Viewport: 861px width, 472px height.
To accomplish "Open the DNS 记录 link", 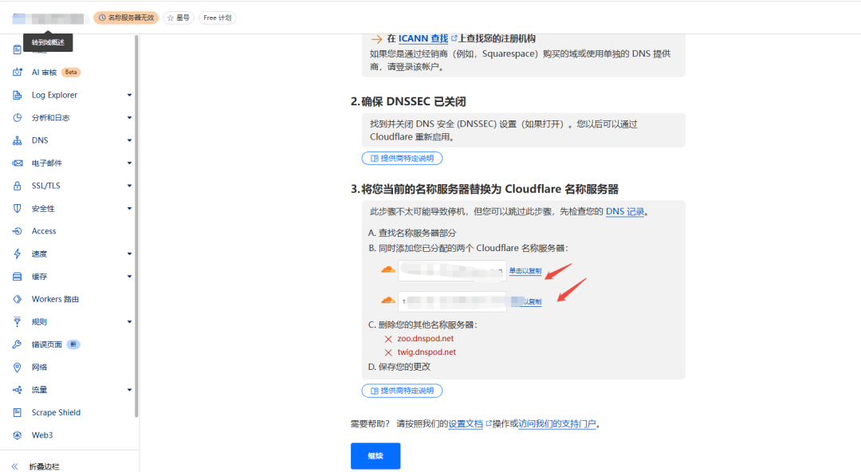I will [625, 211].
